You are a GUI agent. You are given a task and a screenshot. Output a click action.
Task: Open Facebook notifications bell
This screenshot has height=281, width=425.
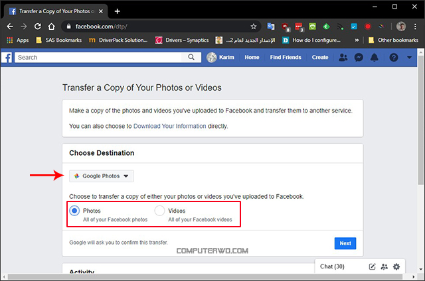[x=375, y=58]
